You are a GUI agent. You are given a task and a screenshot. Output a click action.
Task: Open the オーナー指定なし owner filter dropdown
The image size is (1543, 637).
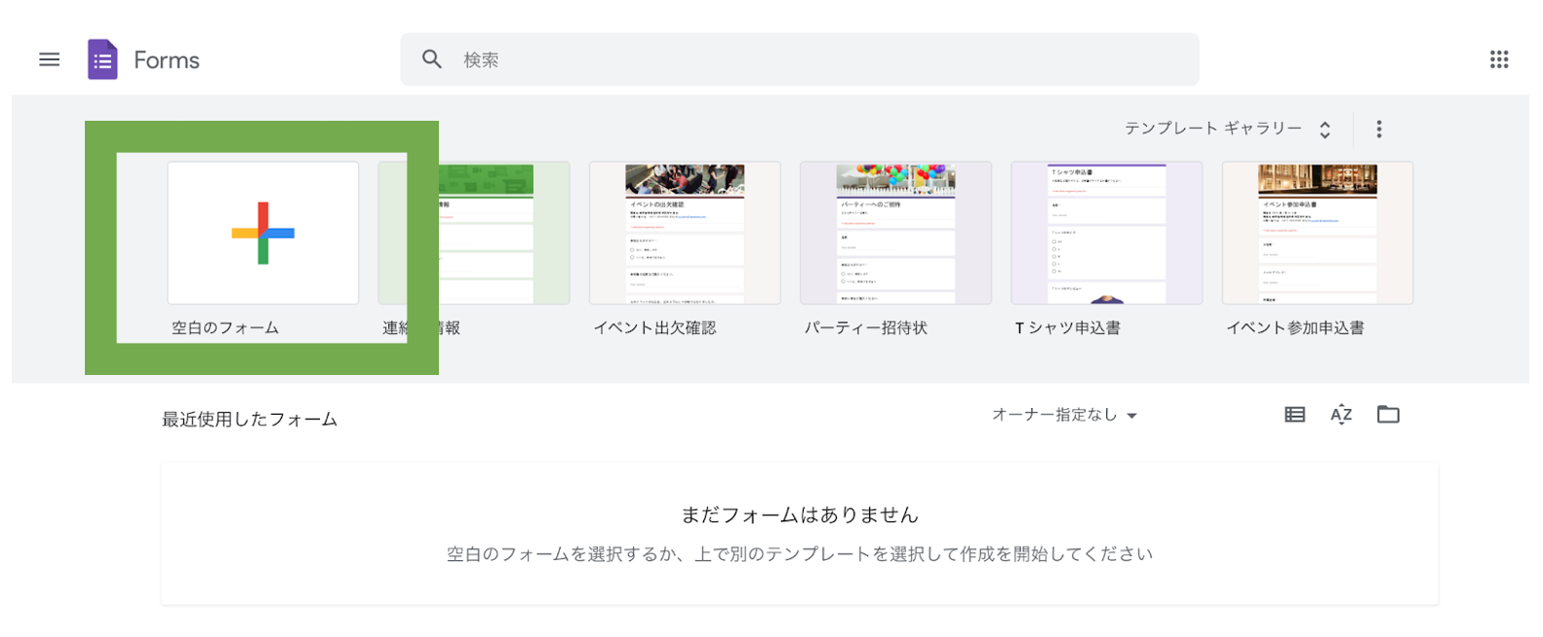(x=1064, y=415)
